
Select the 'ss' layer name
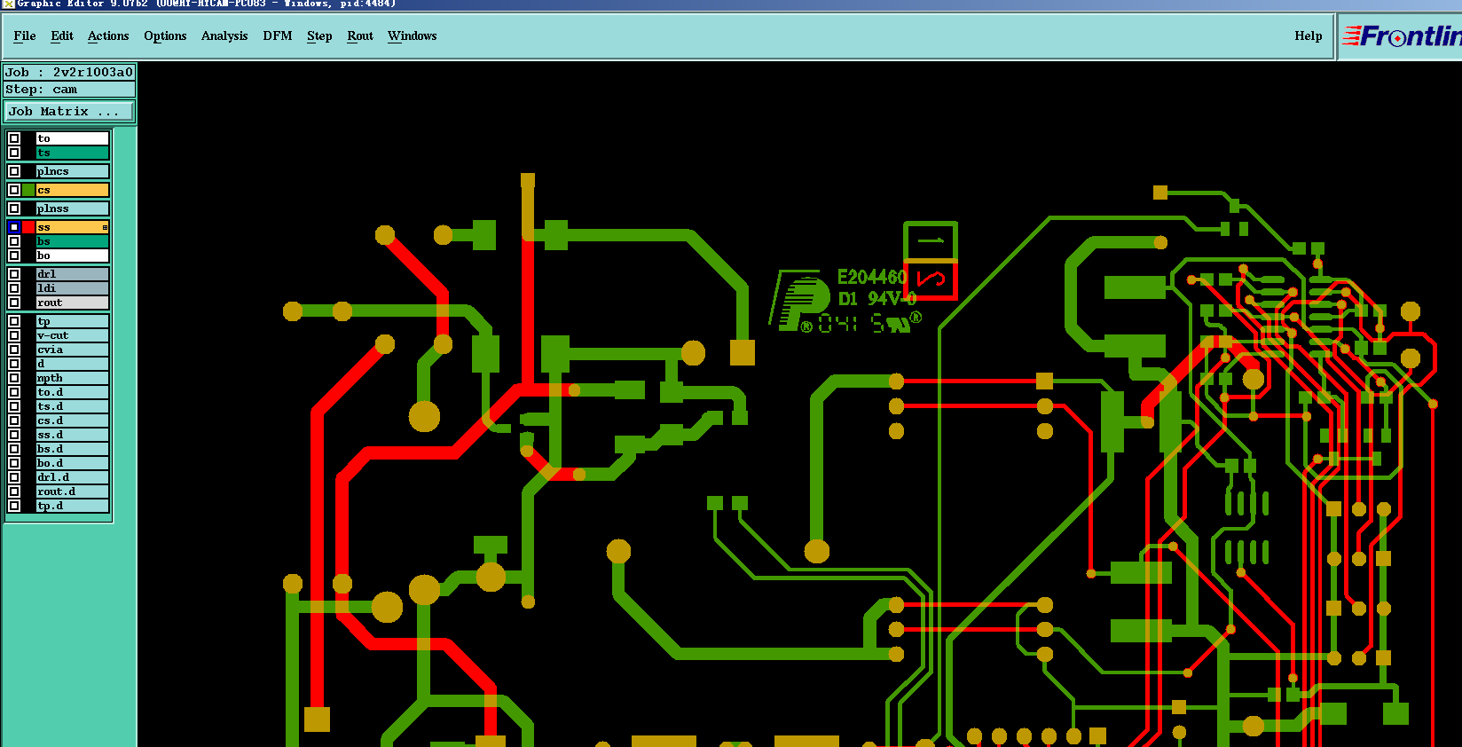[72, 227]
